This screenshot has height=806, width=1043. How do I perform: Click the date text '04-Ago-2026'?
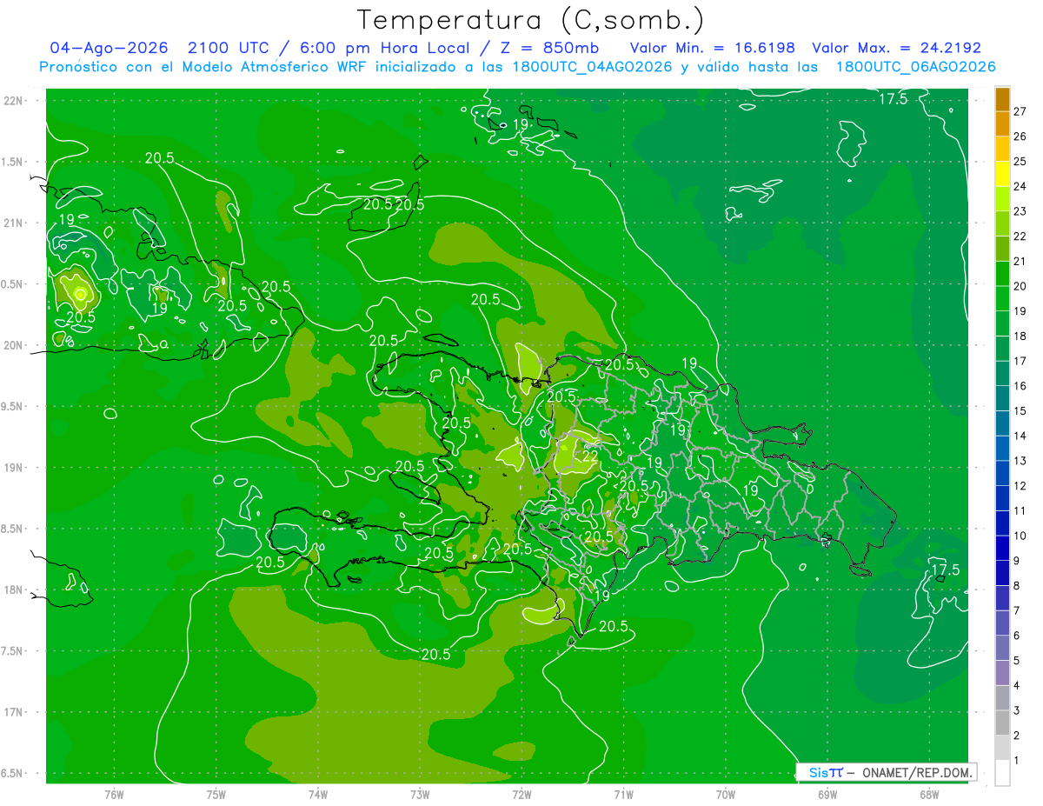pyautogui.click(x=109, y=48)
